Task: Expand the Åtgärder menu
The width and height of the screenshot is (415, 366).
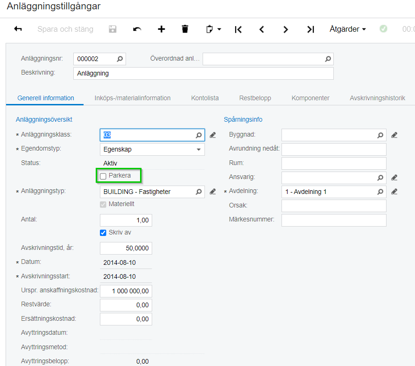Action: coord(347,29)
